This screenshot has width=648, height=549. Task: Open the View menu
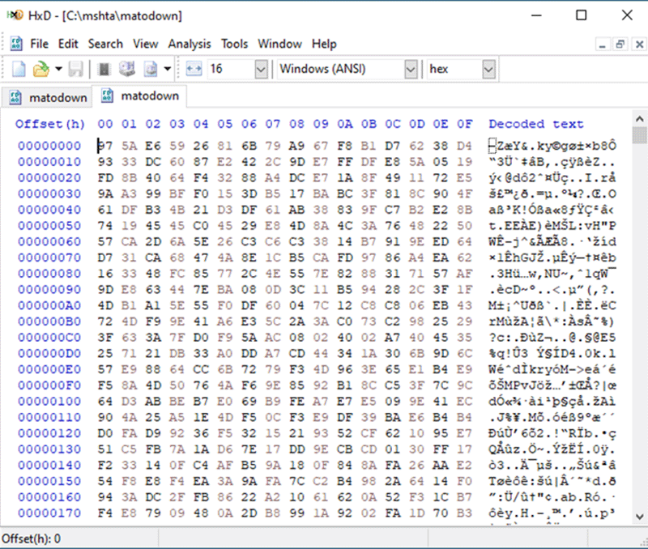[146, 44]
